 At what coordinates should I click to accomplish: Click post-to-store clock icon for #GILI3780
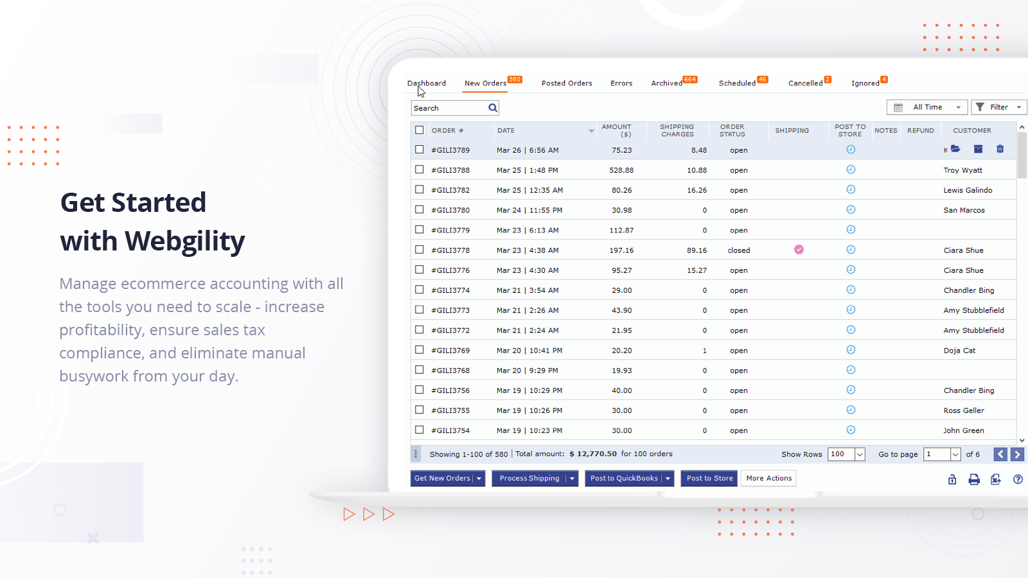pos(851,209)
